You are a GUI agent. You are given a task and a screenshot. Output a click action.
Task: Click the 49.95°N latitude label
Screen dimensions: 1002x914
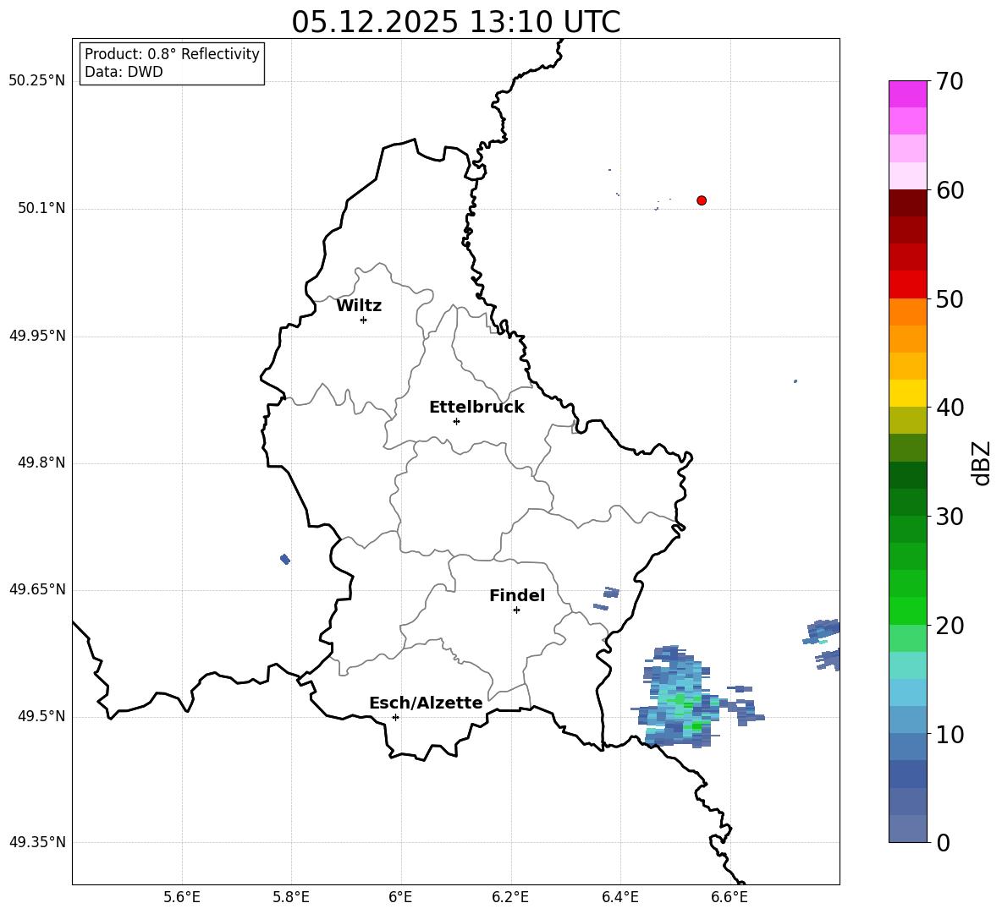tap(37, 336)
